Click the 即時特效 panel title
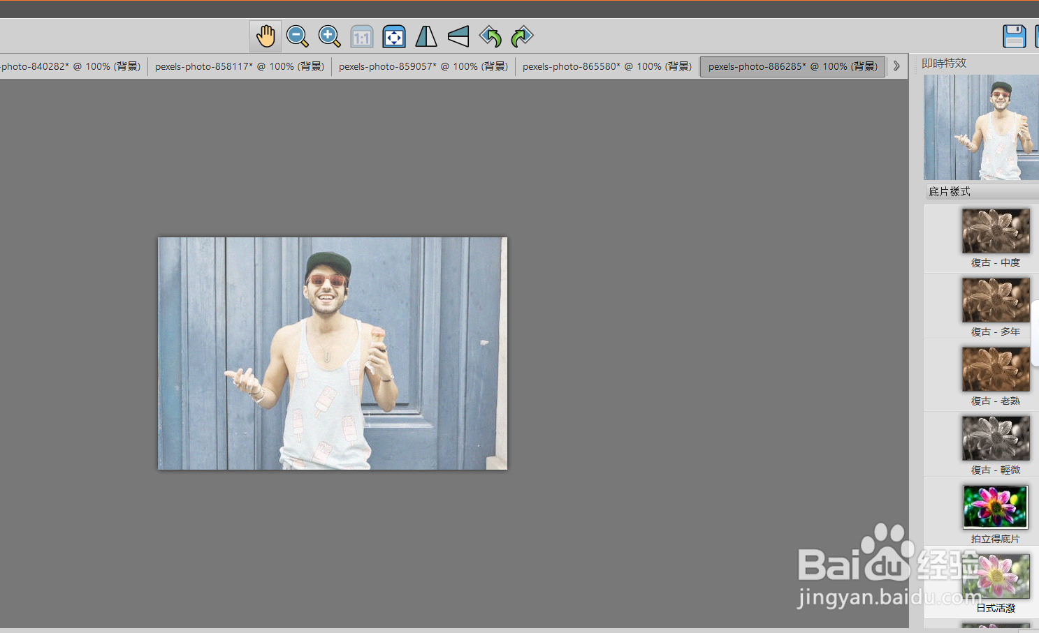The width and height of the screenshot is (1039, 633). click(x=944, y=63)
